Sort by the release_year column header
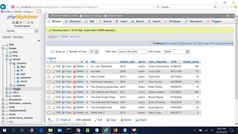Image resolution: width=238 pixels, height=134 pixels. pyautogui.click(x=127, y=62)
